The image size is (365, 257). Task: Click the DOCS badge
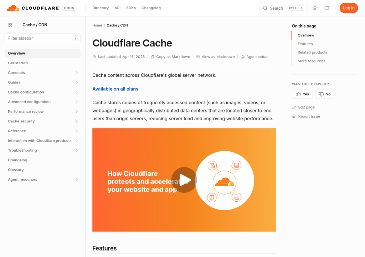pos(69,8)
